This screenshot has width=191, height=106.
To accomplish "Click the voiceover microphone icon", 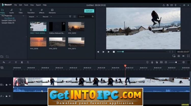I will tap(152, 62).
